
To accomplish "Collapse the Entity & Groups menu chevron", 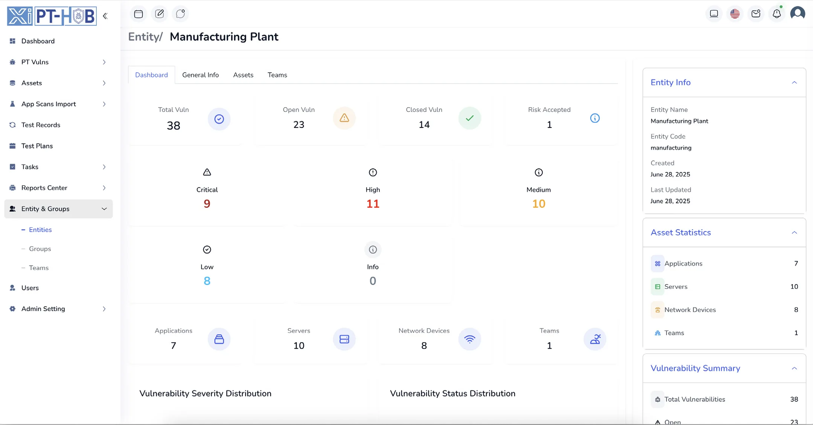I will [104, 209].
